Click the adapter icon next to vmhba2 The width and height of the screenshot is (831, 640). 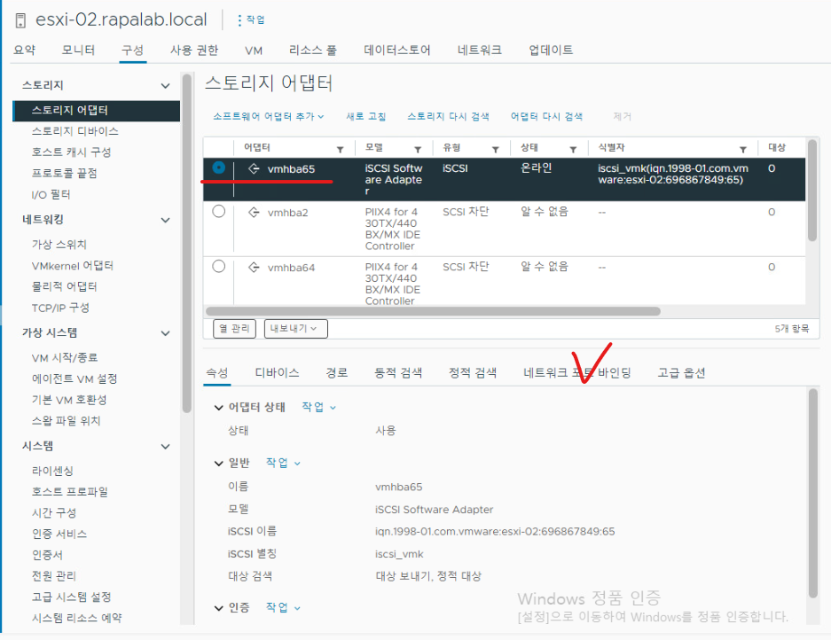(x=254, y=213)
